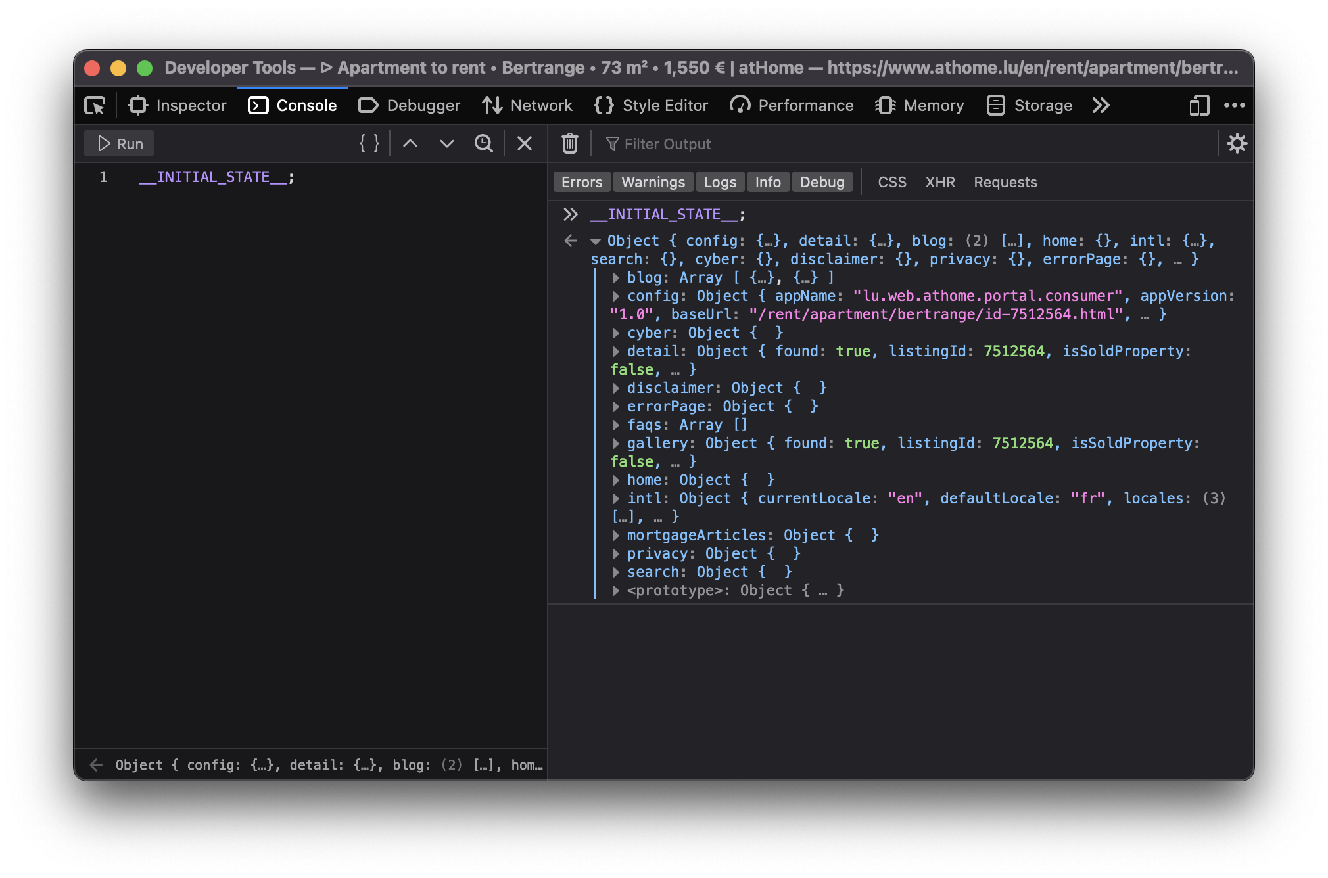
Task: Open the Inspector panel
Action: point(176,105)
